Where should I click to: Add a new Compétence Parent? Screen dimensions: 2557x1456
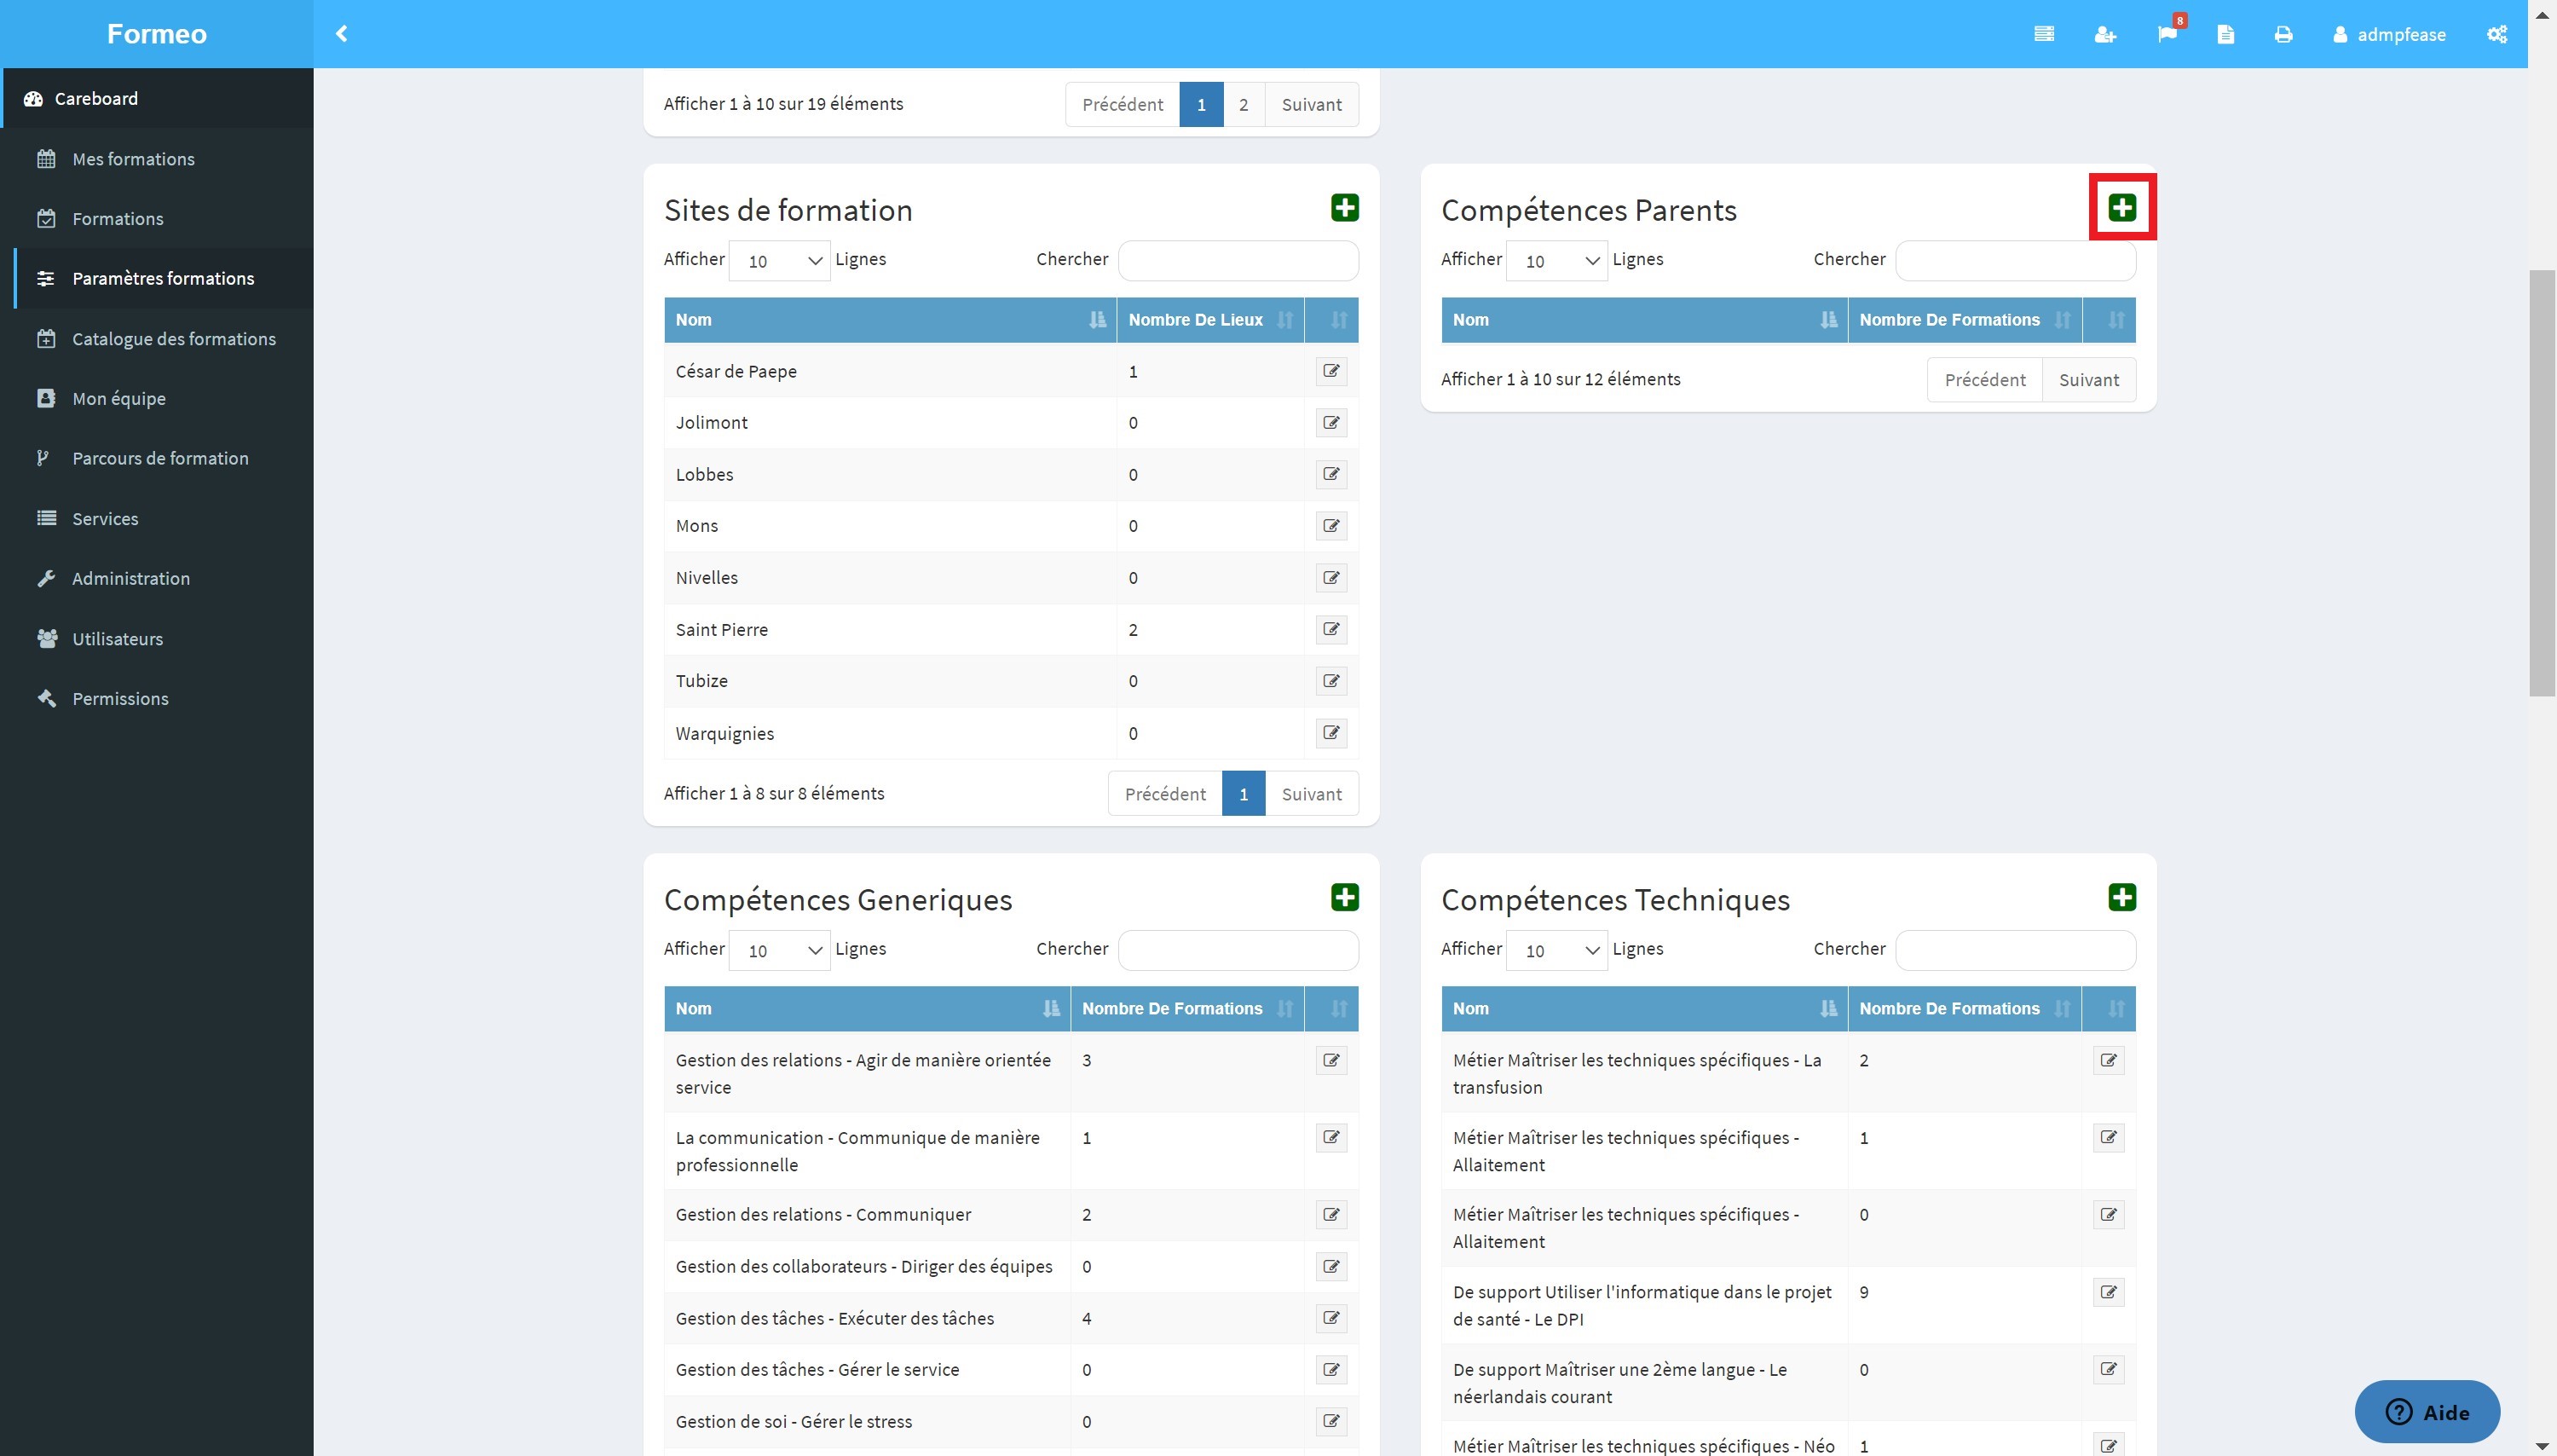point(2122,207)
